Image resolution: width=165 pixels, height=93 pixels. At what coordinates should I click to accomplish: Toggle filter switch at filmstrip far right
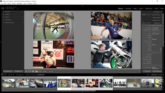[x=163, y=75]
